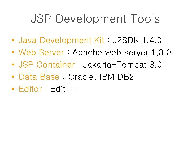The width and height of the screenshot is (191, 143).
Task: Click the text 'Apache web server 1.3.0'
Action: pyautogui.click(x=122, y=52)
